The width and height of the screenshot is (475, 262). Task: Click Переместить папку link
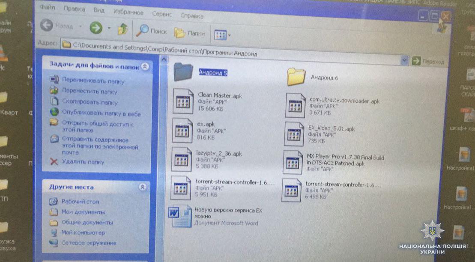[x=90, y=91]
